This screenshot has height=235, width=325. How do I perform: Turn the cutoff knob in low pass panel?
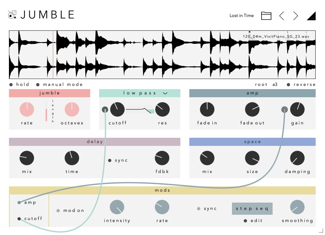point(117,109)
